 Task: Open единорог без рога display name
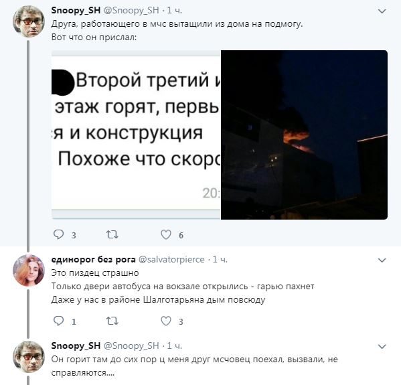(93, 259)
